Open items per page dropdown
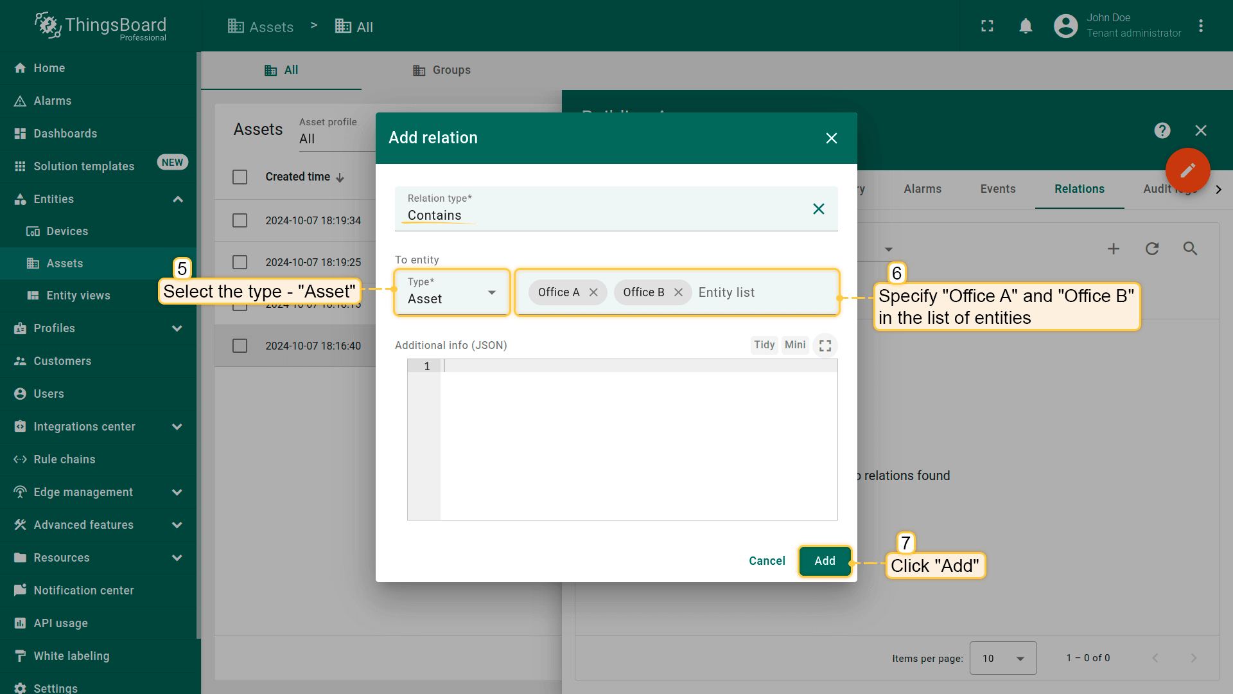The height and width of the screenshot is (694, 1233). tap(1002, 658)
